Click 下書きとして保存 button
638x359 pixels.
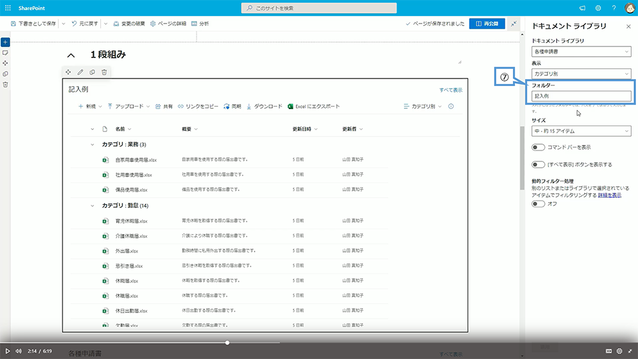pyautogui.click(x=33, y=24)
